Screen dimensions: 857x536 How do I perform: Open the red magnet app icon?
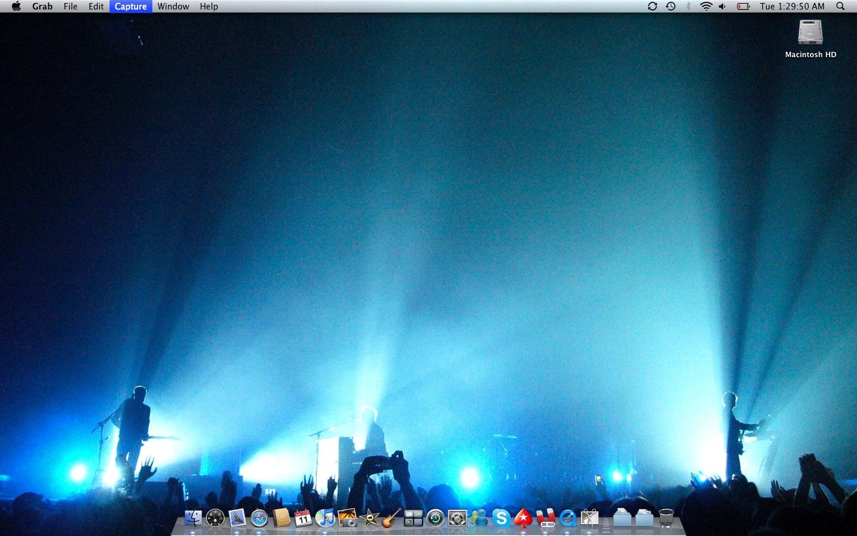[546, 518]
